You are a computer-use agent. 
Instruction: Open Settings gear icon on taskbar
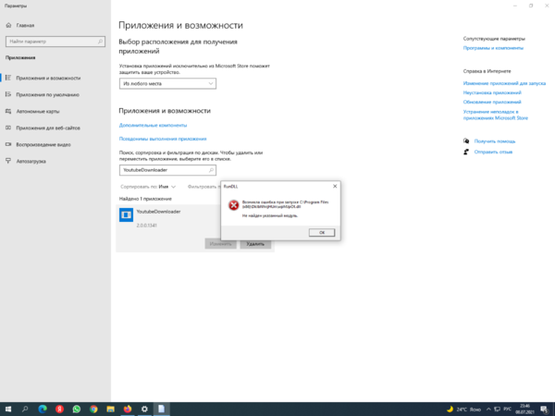coord(144,410)
